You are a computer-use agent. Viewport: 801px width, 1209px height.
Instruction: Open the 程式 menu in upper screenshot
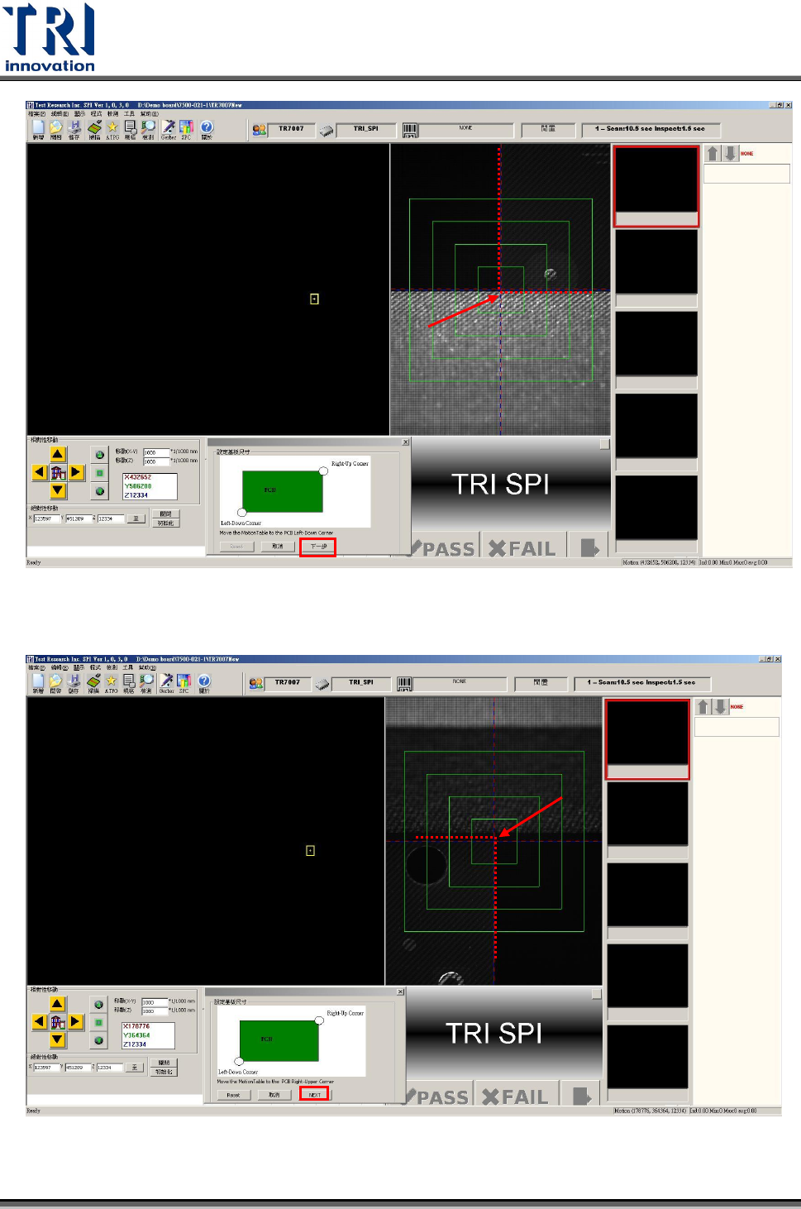97,114
